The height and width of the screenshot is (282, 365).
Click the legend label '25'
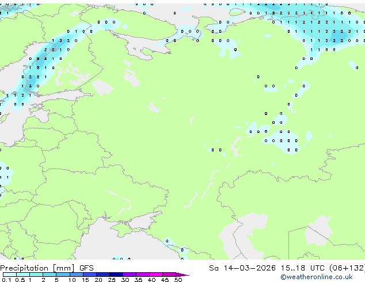point(112,280)
